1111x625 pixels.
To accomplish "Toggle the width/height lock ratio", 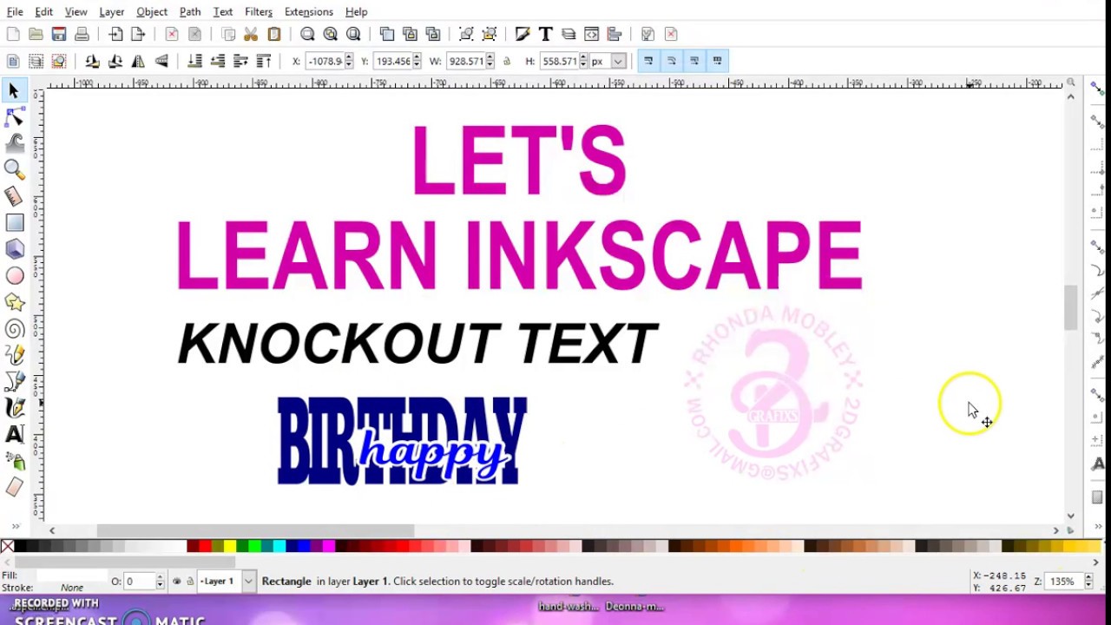I will [506, 61].
